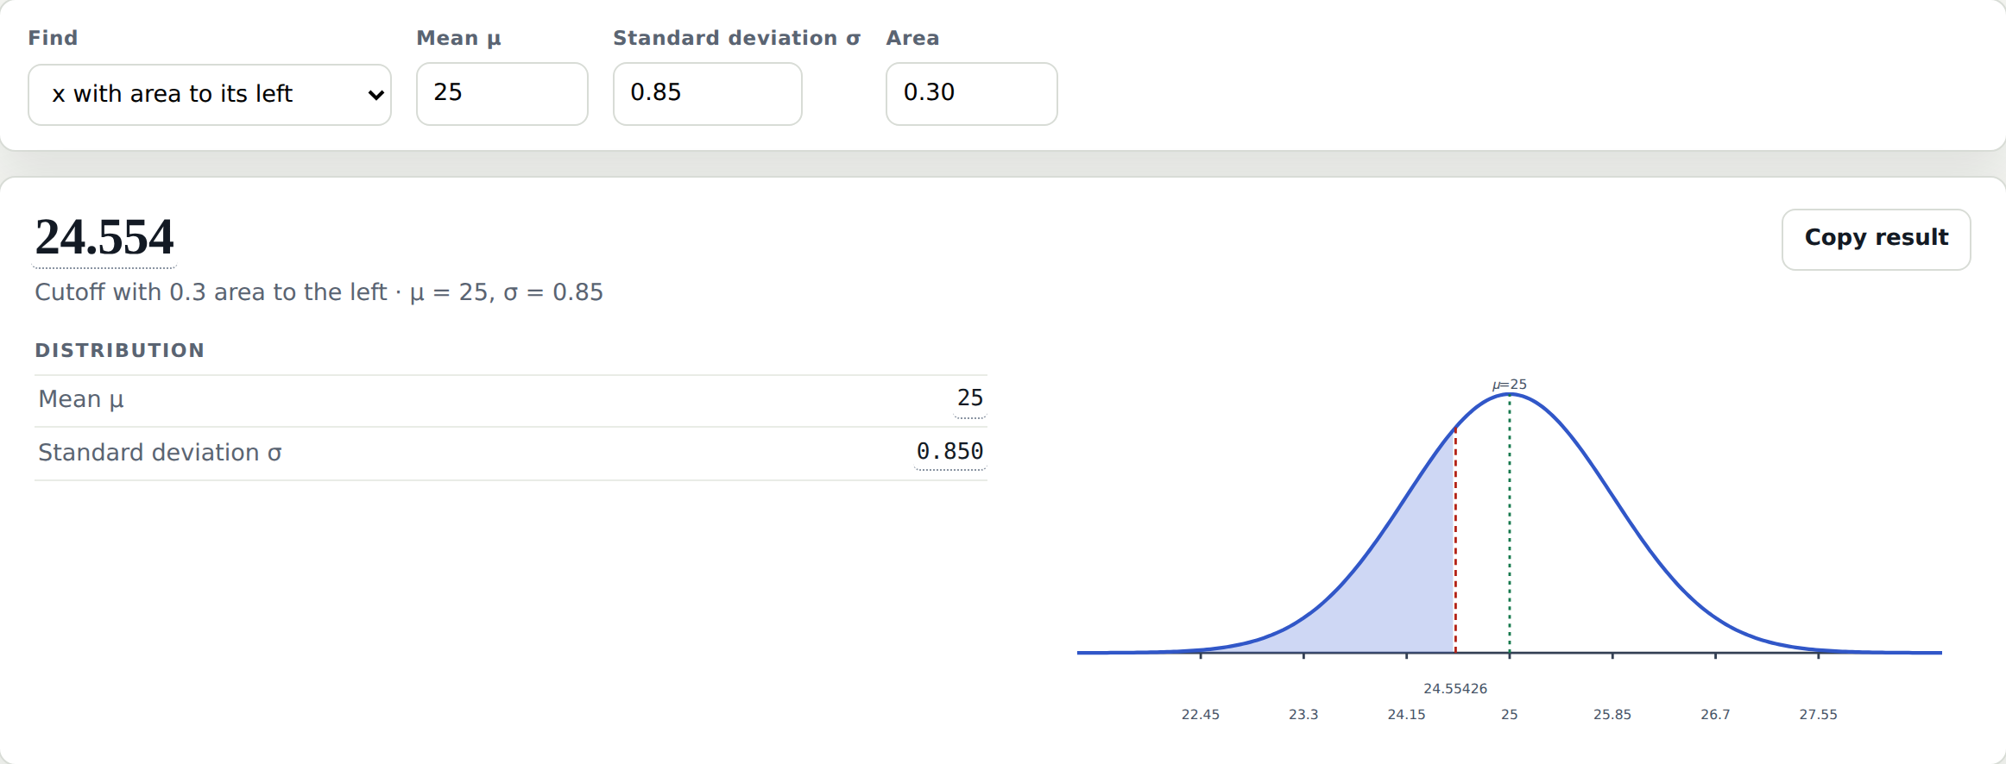
Task: Click the 23.3 axis tick label
Action: tap(1303, 714)
